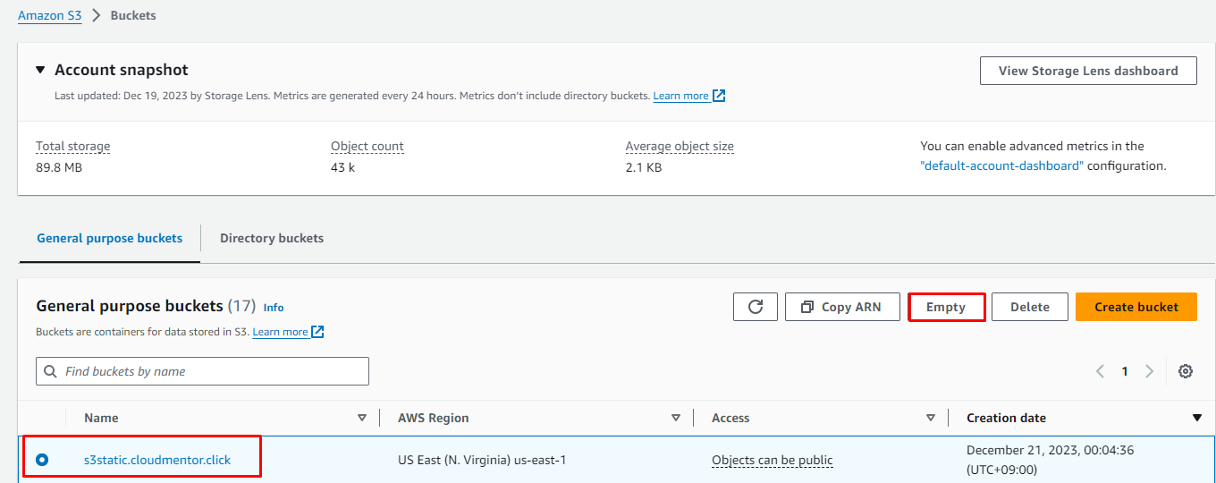The width and height of the screenshot is (1216, 483).
Task: Click the Find buckets by name field
Action: tap(202, 371)
